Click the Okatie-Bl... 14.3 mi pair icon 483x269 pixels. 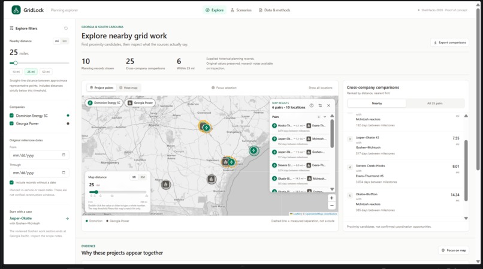(274, 179)
